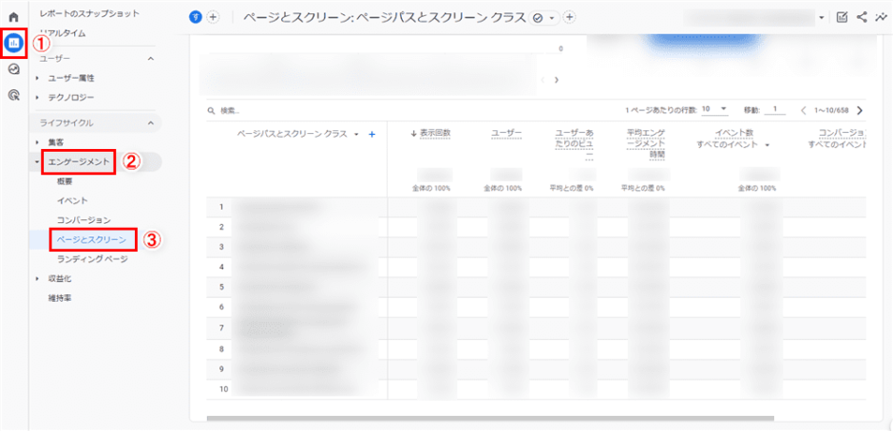Open the Reports icon in left rail

[13, 43]
